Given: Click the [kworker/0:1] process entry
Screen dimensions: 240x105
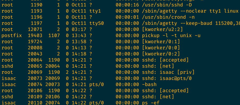Looking at the screenshot, I should coord(161,42).
